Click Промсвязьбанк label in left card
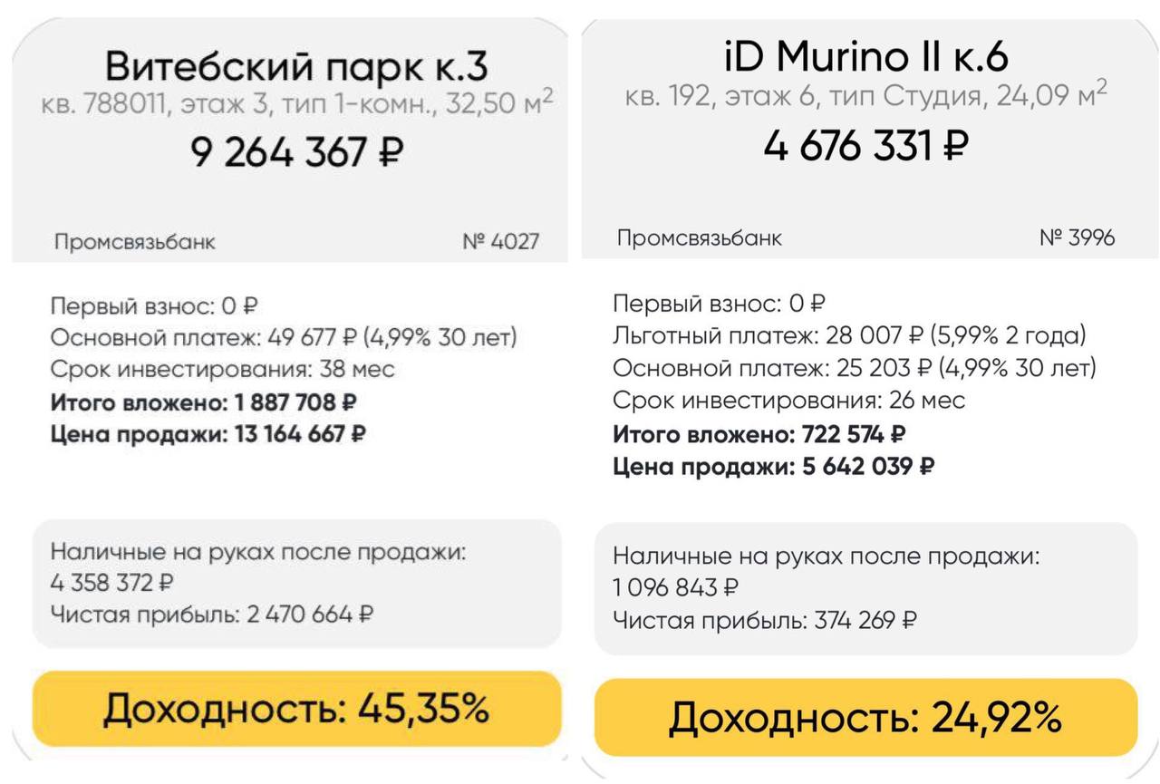The height and width of the screenshot is (784, 1160). (x=134, y=242)
